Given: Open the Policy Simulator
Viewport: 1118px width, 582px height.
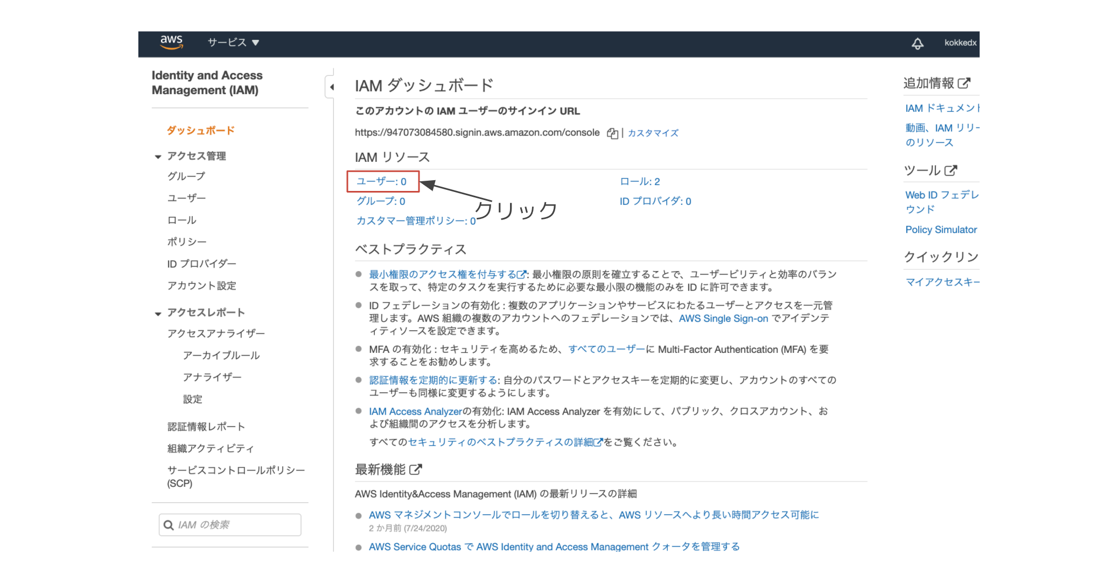Looking at the screenshot, I should 941,229.
